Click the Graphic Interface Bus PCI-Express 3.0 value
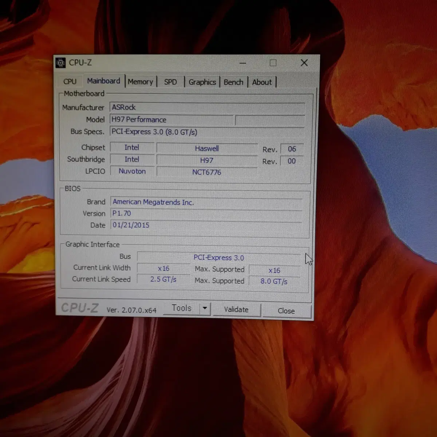 [219, 257]
